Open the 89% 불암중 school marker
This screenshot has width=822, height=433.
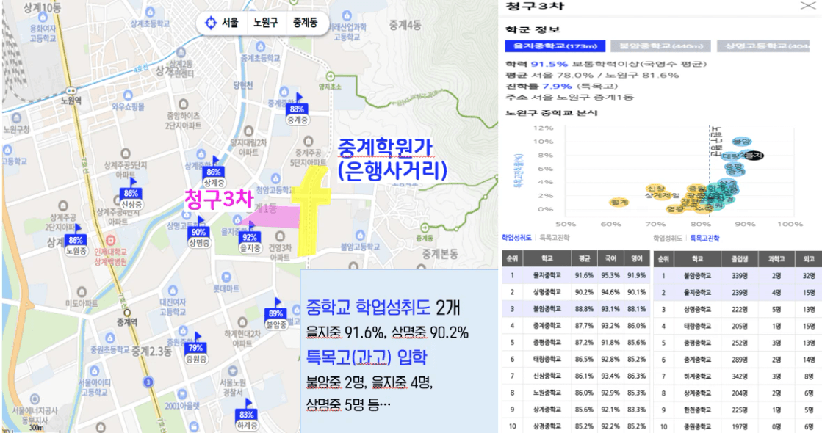tap(276, 314)
